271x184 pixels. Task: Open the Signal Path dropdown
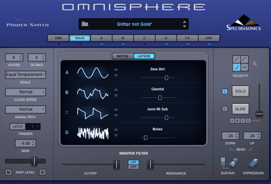click(26, 109)
